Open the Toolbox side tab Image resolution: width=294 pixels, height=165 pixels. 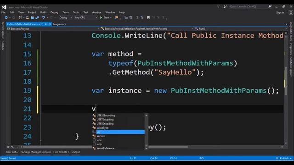3,46
